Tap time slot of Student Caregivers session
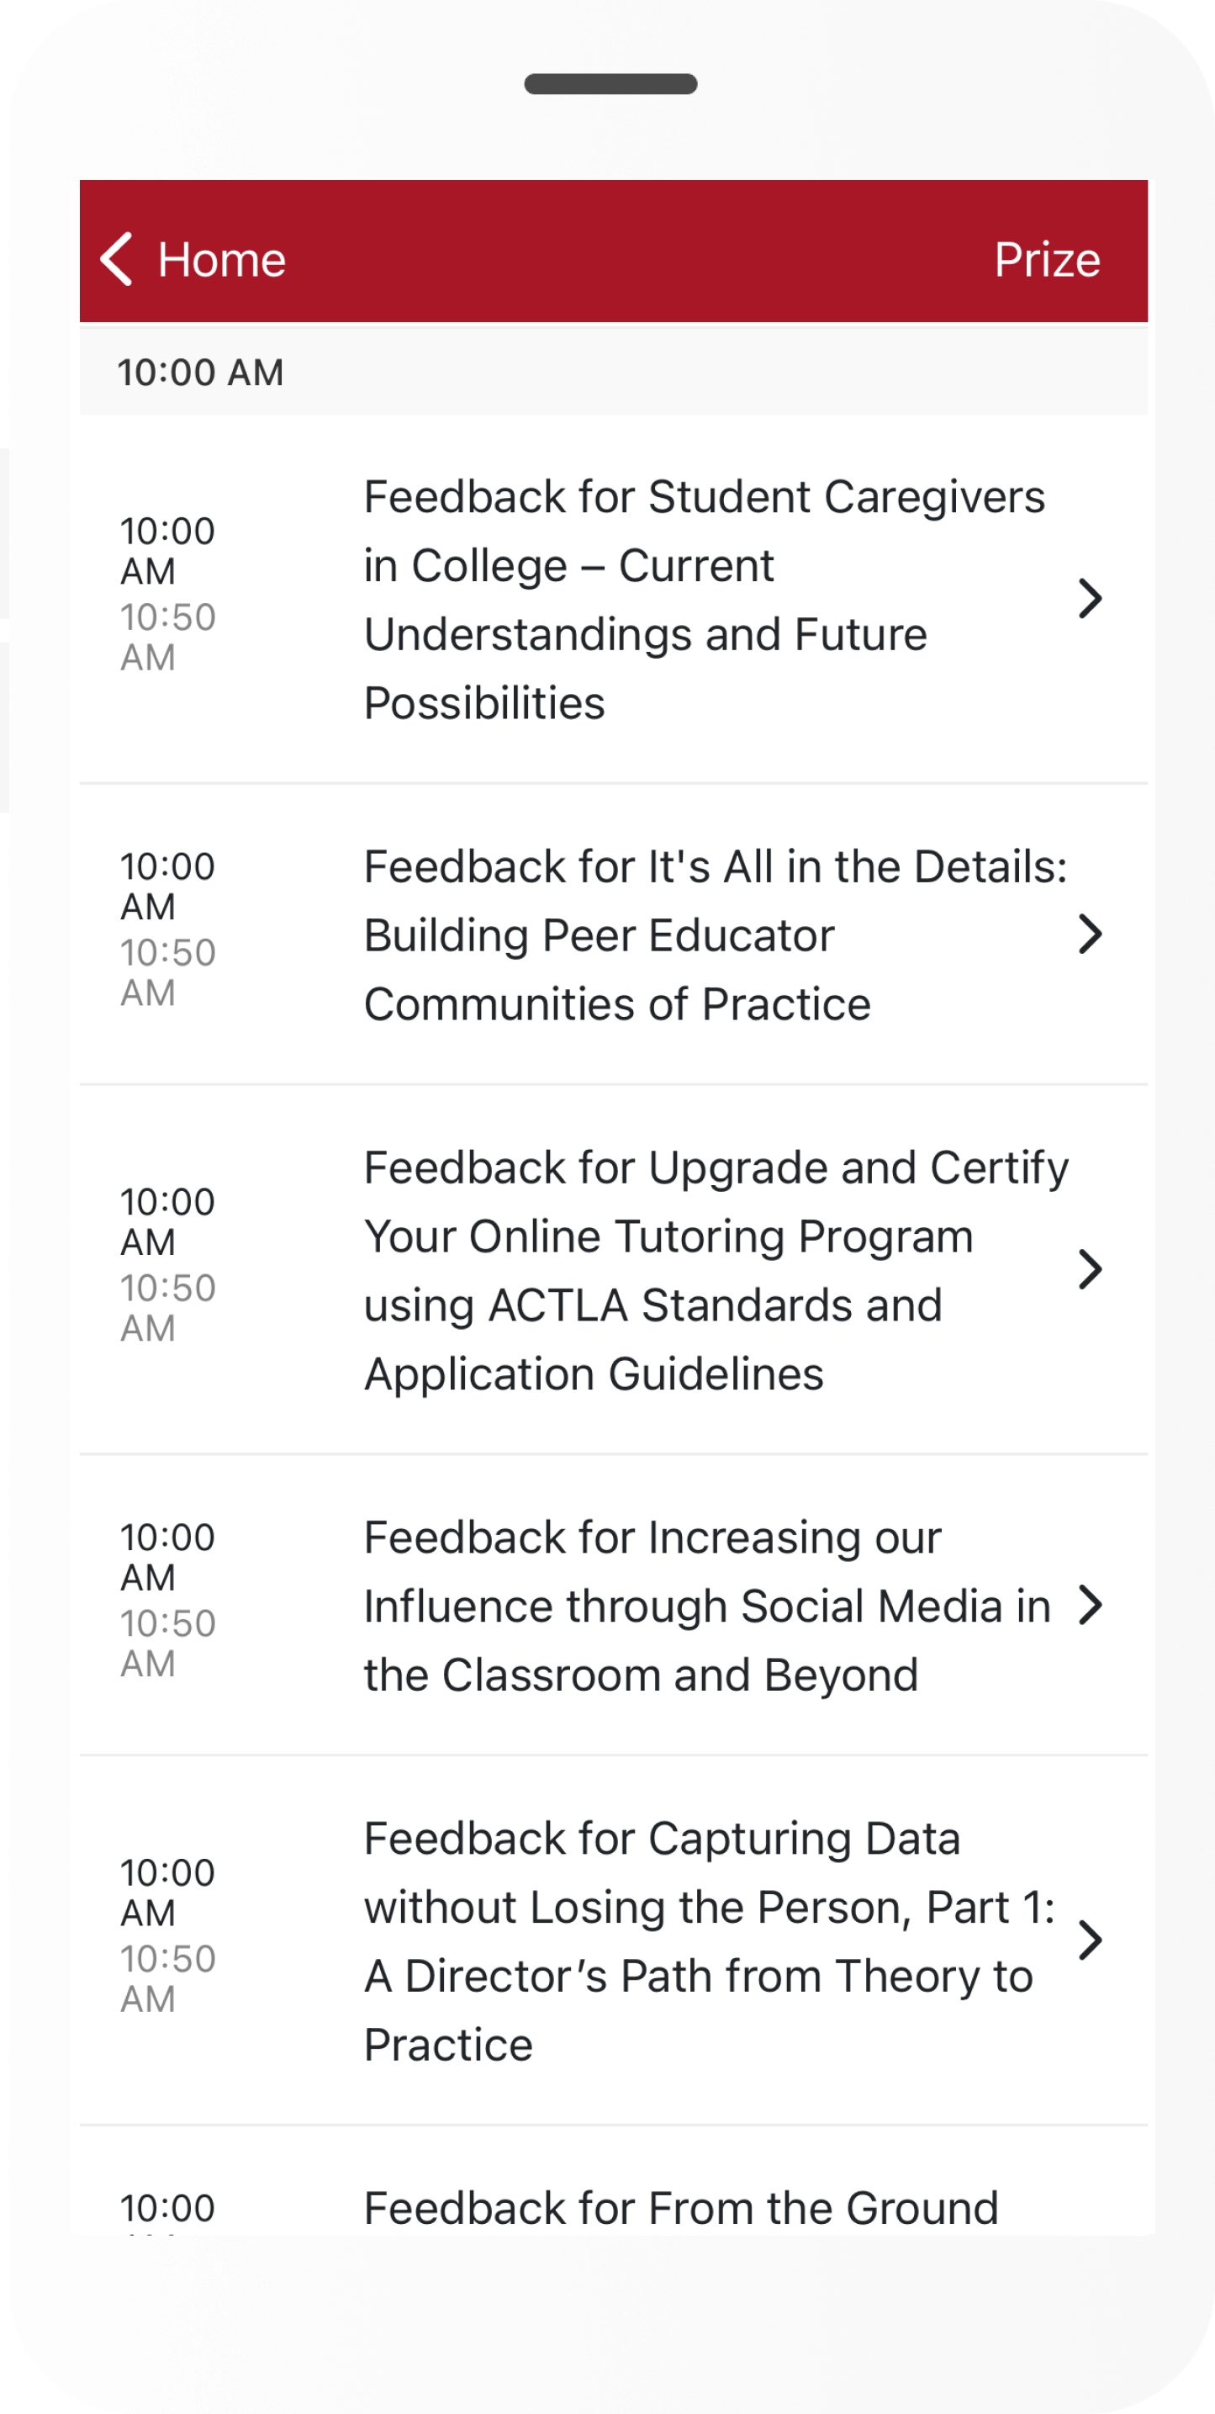This screenshot has height=2414, width=1215. (x=169, y=594)
